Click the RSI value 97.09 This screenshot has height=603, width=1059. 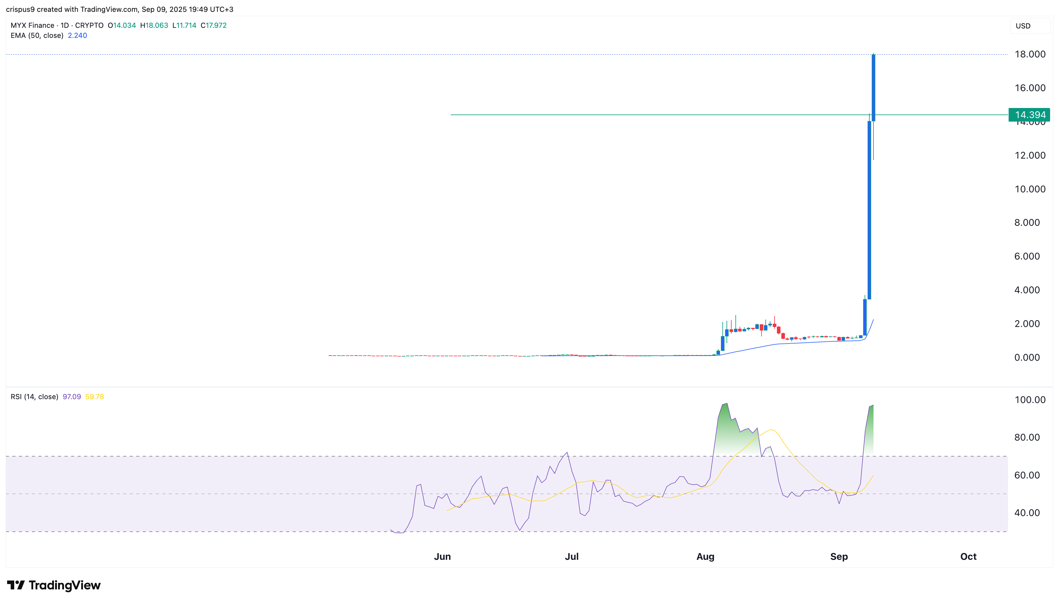coord(71,396)
